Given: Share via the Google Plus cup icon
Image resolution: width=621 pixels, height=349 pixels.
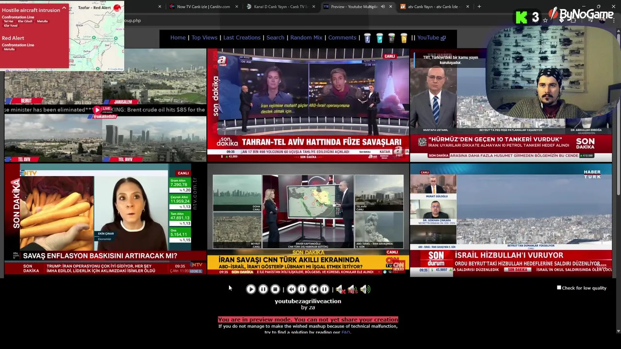Looking at the screenshot, I should point(392,38).
